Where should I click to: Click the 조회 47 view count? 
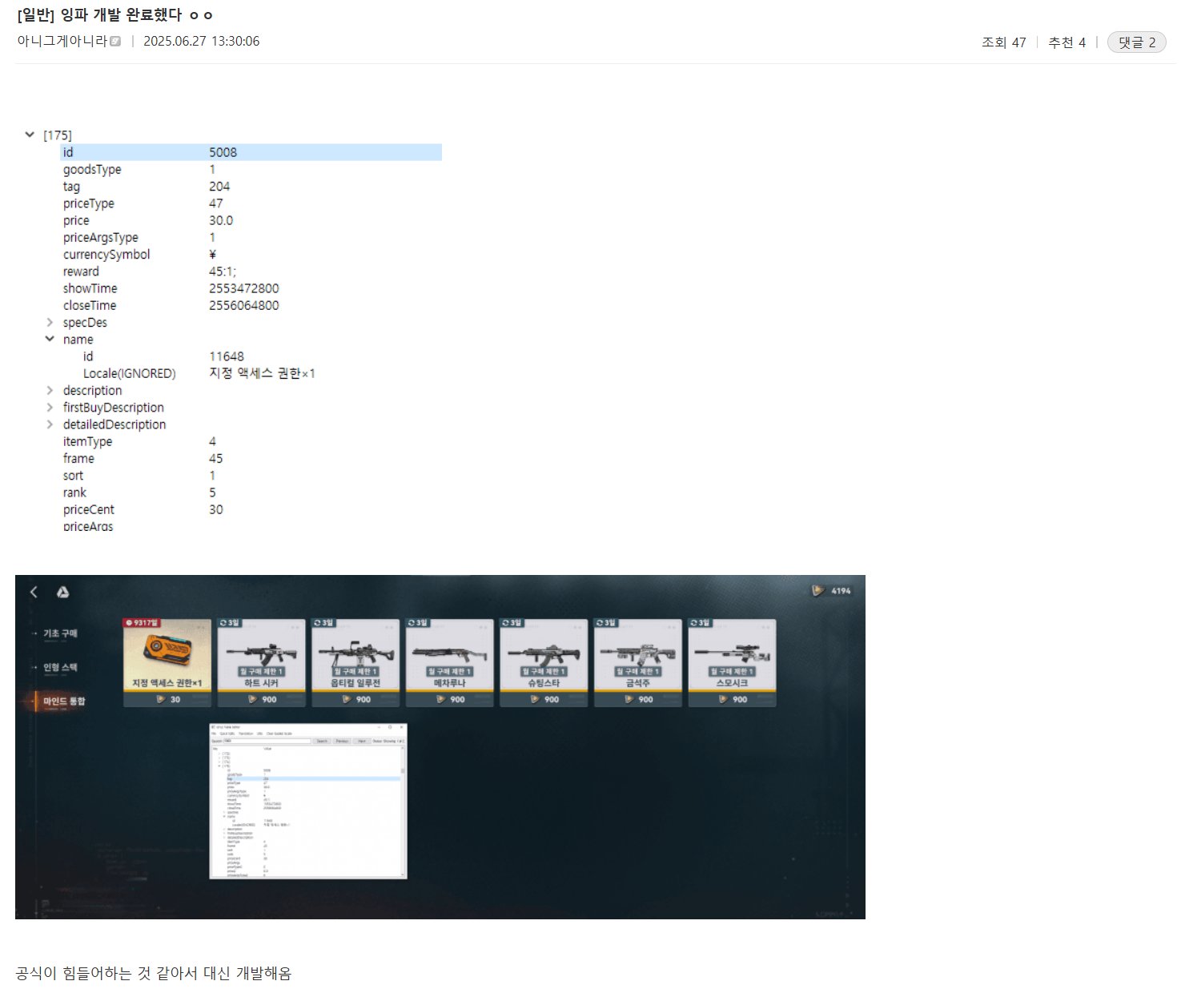coord(1004,42)
